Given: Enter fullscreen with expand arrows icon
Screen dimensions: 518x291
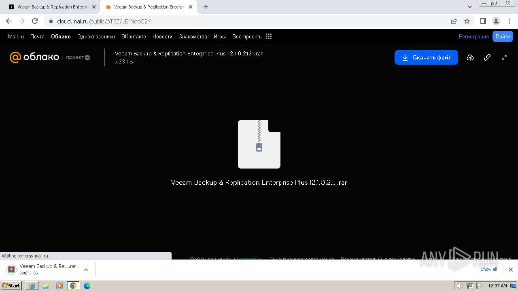Looking at the screenshot, I should 504,57.
